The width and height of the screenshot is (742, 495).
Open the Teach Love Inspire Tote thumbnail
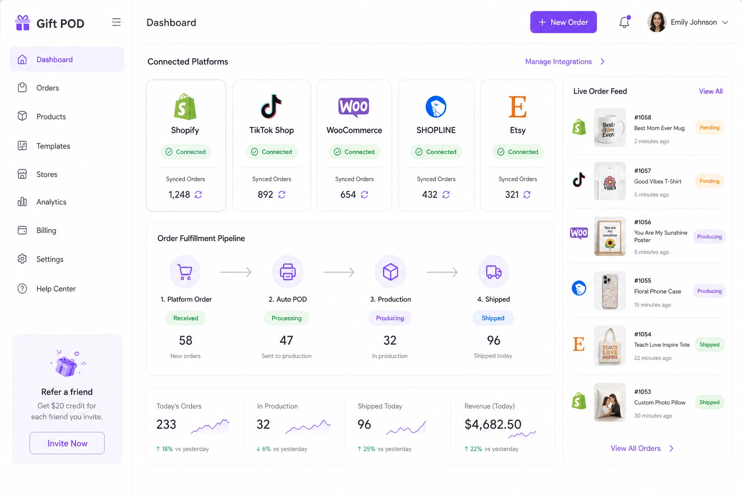[x=609, y=345]
